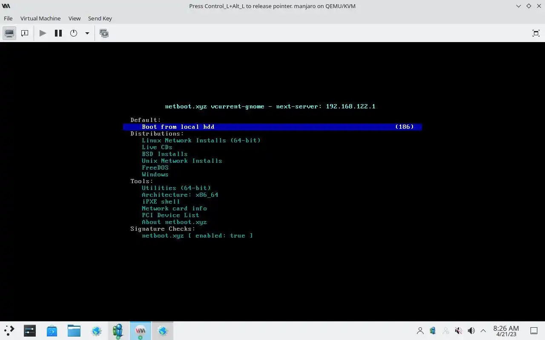This screenshot has width=545, height=340.
Task: Open the first globe browser icon in taskbar
Action: pyautogui.click(x=96, y=331)
